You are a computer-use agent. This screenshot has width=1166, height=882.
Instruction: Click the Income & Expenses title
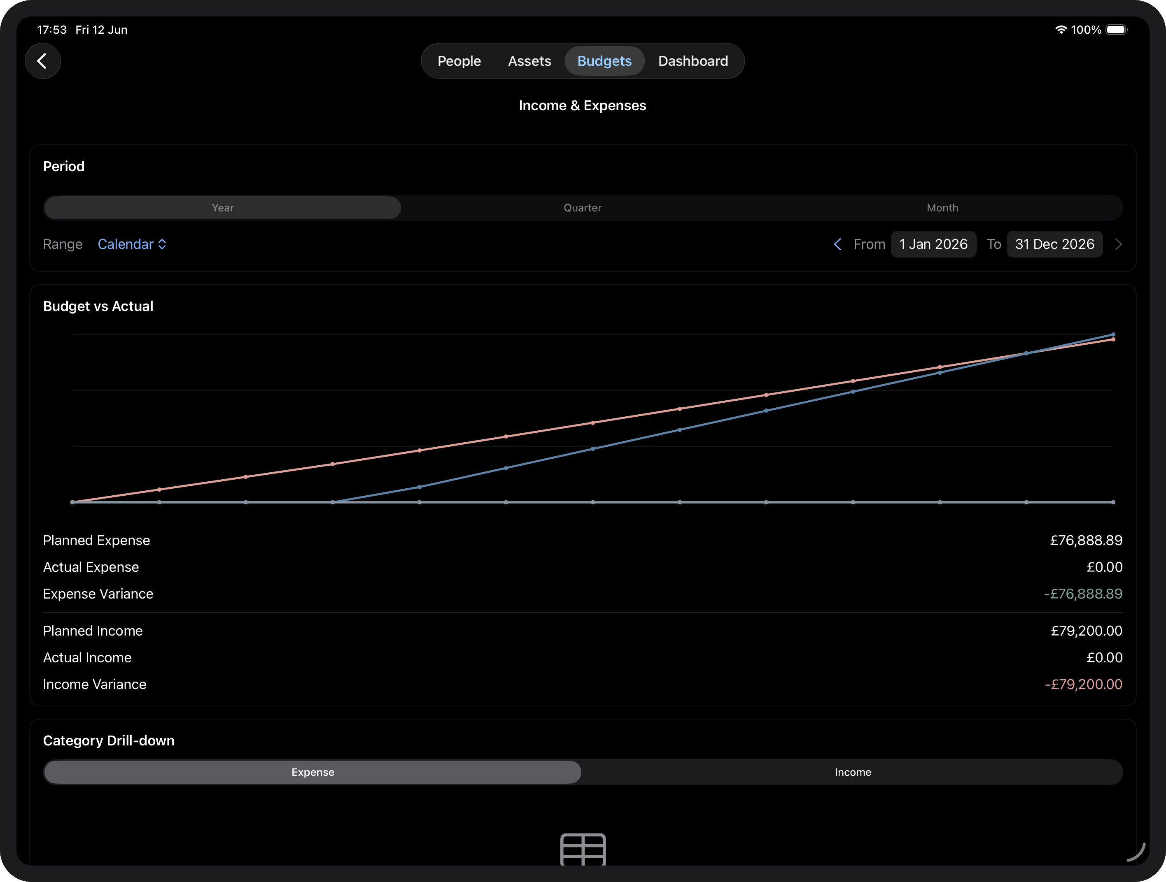coord(583,106)
